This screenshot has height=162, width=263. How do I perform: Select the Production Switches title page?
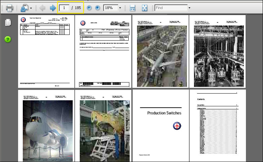coord(160,126)
